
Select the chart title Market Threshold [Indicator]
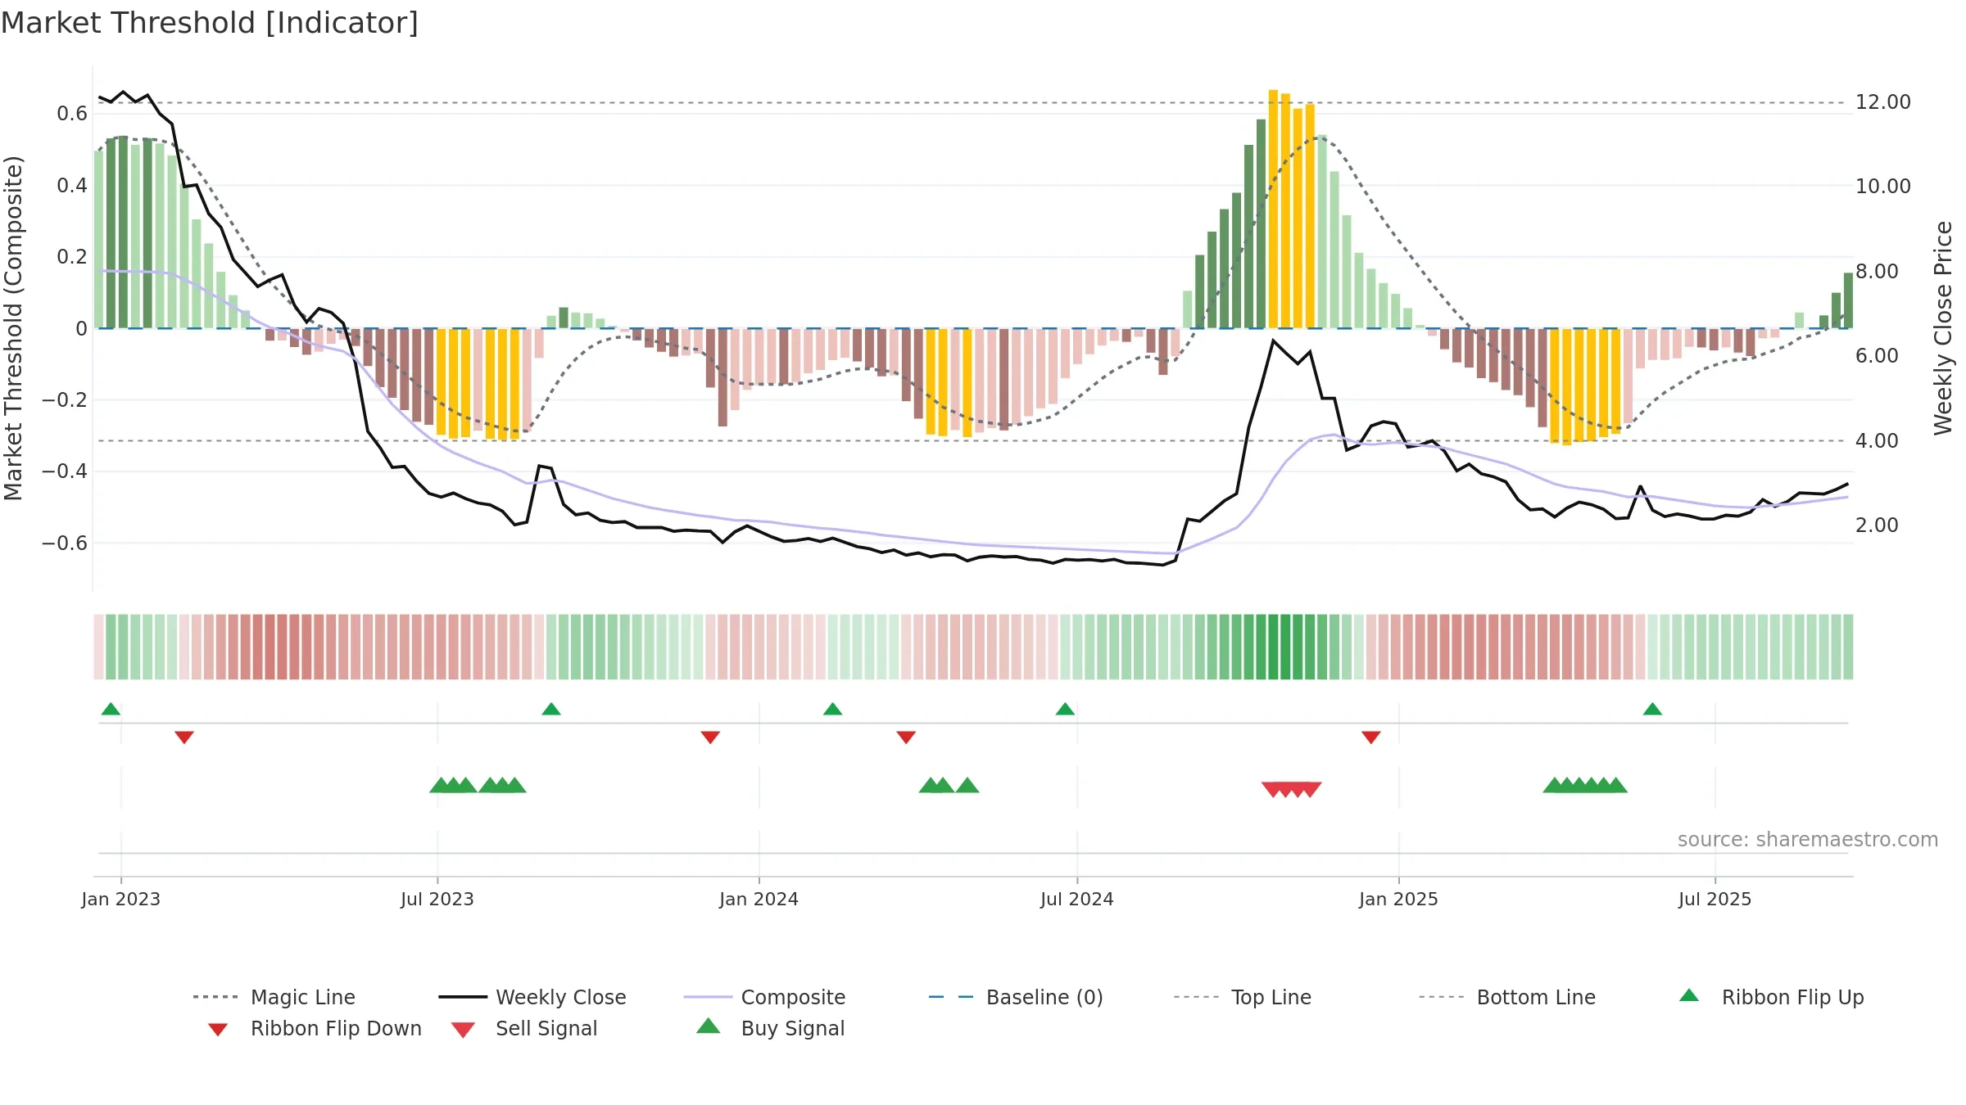(210, 23)
